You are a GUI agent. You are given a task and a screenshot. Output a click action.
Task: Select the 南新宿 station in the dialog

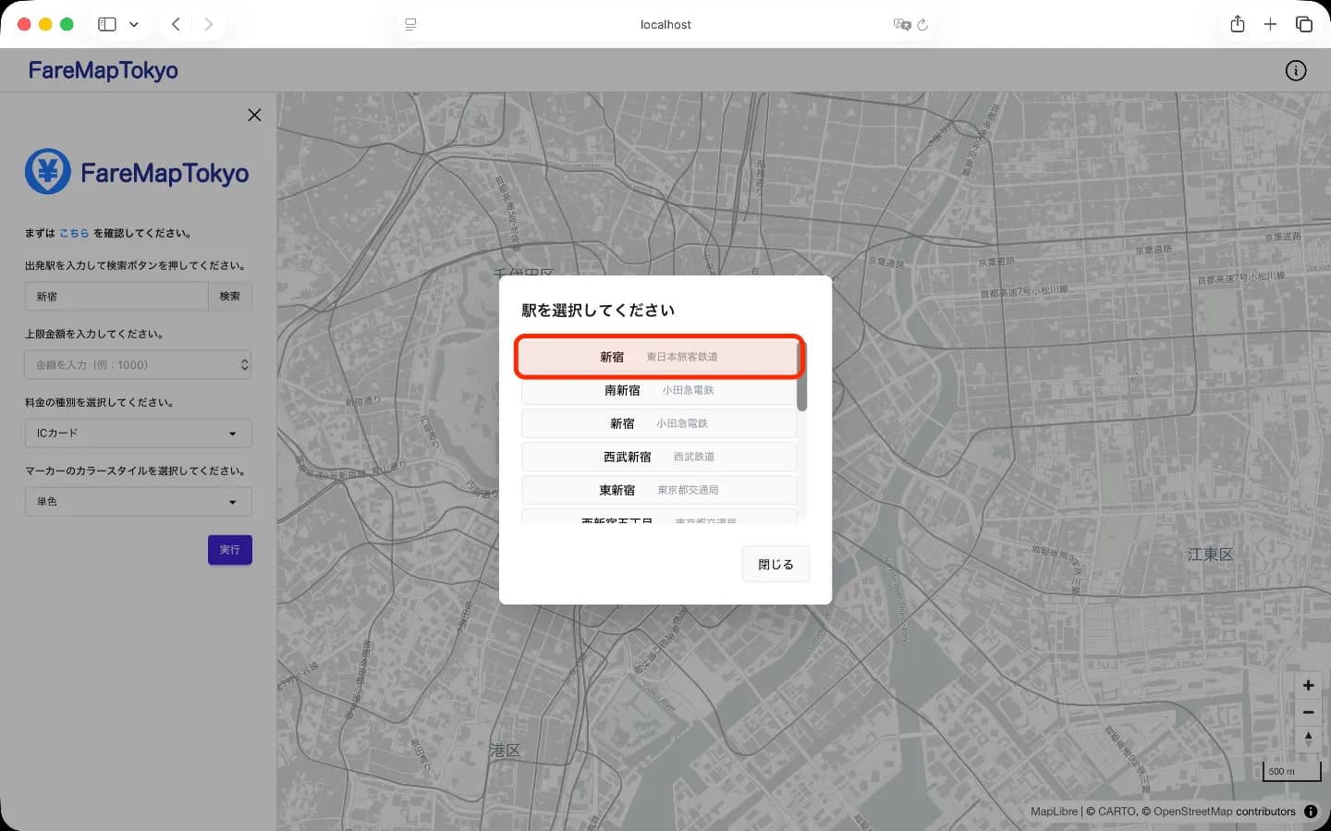tap(658, 389)
